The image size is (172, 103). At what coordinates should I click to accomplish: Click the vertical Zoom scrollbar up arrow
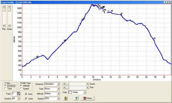[x=9, y=6]
